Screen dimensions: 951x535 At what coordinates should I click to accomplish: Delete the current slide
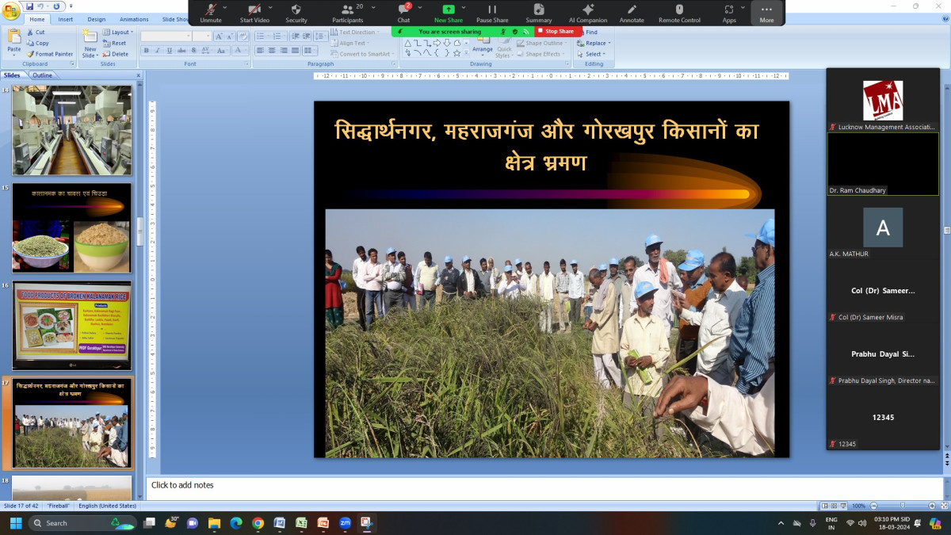click(116, 54)
